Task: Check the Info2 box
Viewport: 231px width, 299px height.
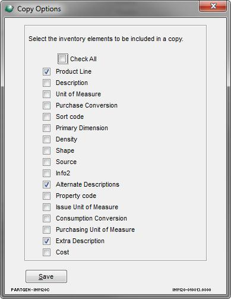Action: (x=46, y=173)
